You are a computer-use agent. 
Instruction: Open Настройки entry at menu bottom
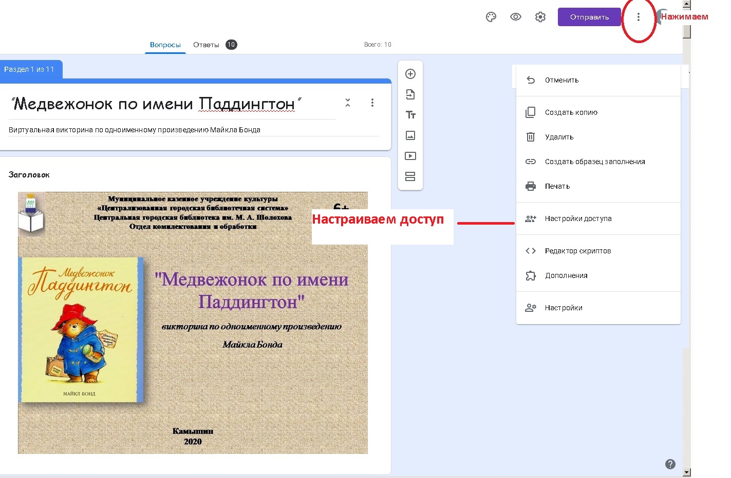[x=598, y=308]
